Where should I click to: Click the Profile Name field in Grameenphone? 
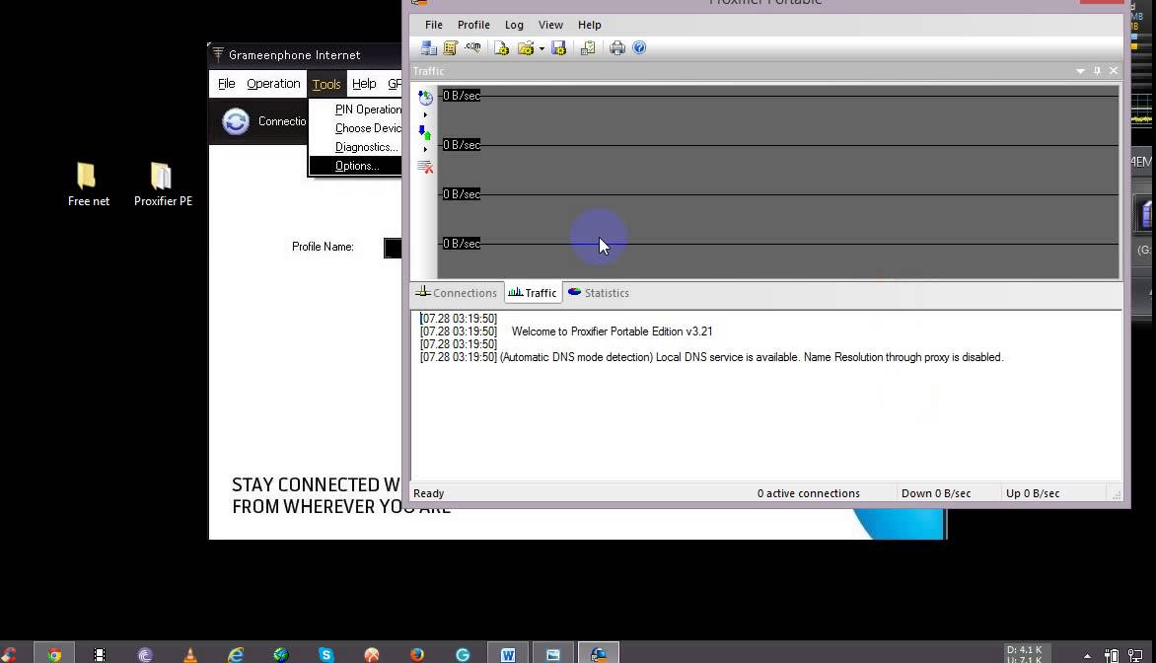point(393,248)
